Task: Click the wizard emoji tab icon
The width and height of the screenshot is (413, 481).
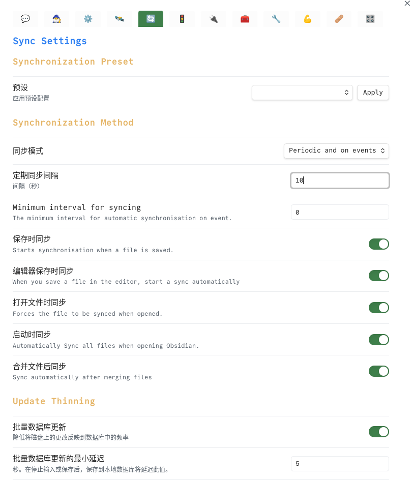Action: pyautogui.click(x=56, y=19)
